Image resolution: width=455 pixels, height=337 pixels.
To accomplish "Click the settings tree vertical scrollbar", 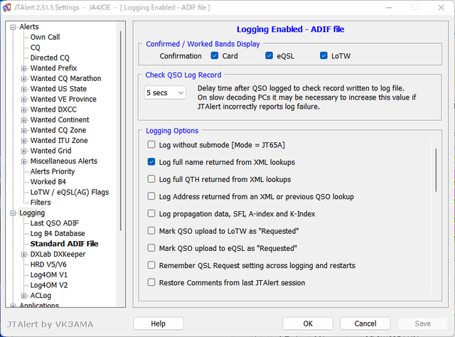I will [120, 131].
